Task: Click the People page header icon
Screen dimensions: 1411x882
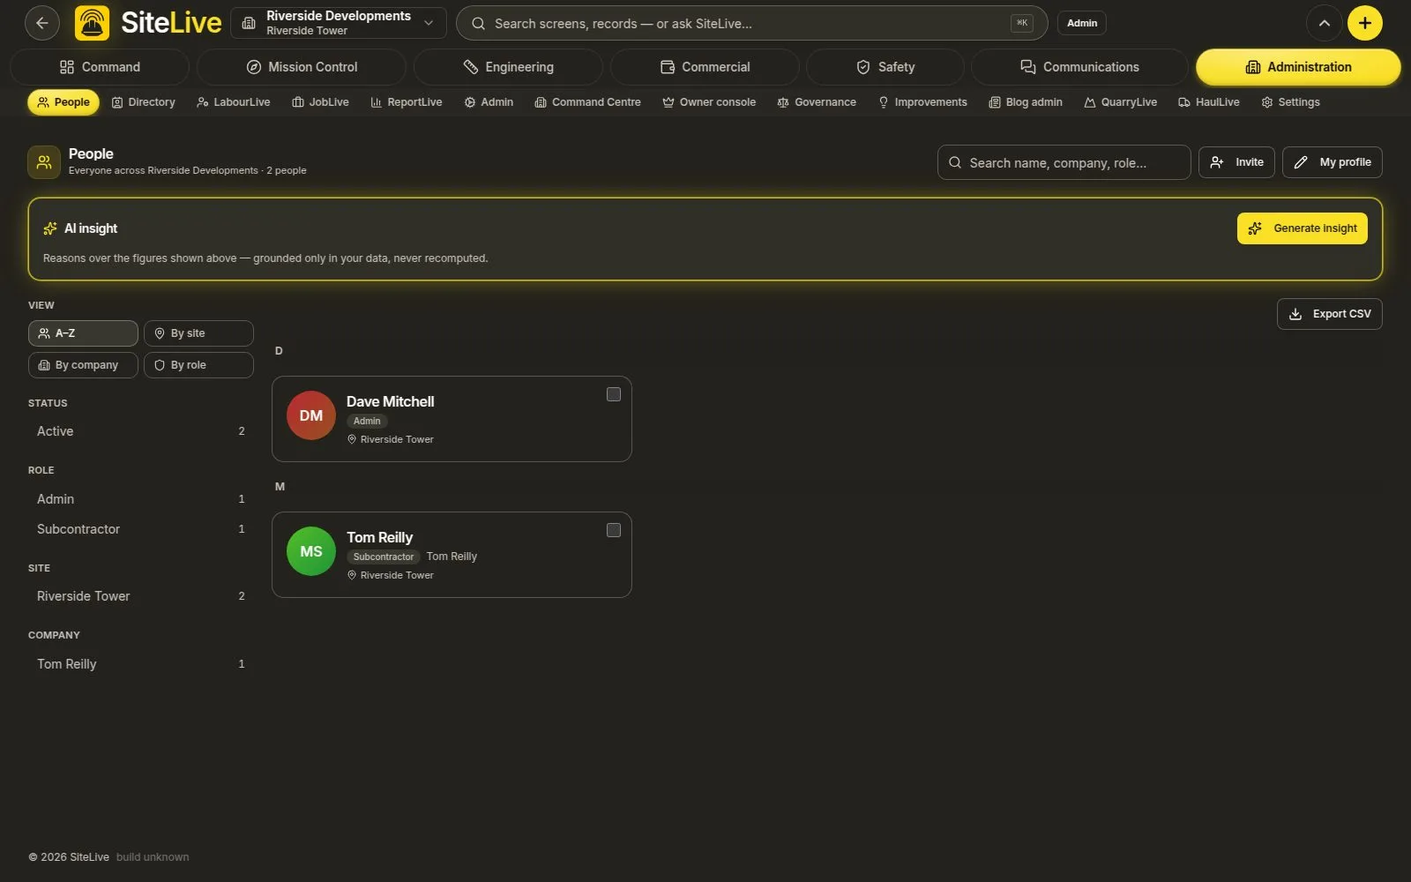Action: [x=44, y=162]
